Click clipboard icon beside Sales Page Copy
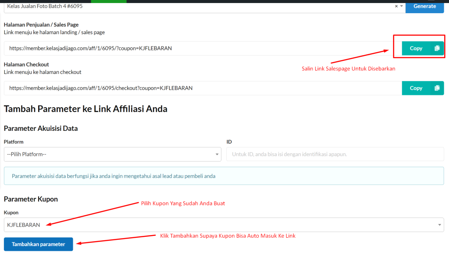The width and height of the screenshot is (449, 253). tap(437, 48)
